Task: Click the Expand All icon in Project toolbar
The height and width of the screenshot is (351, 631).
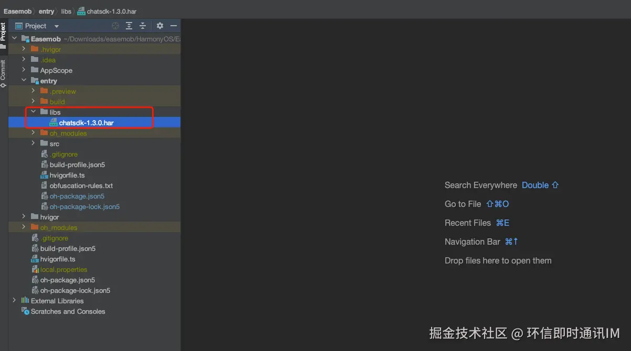Action: (129, 25)
